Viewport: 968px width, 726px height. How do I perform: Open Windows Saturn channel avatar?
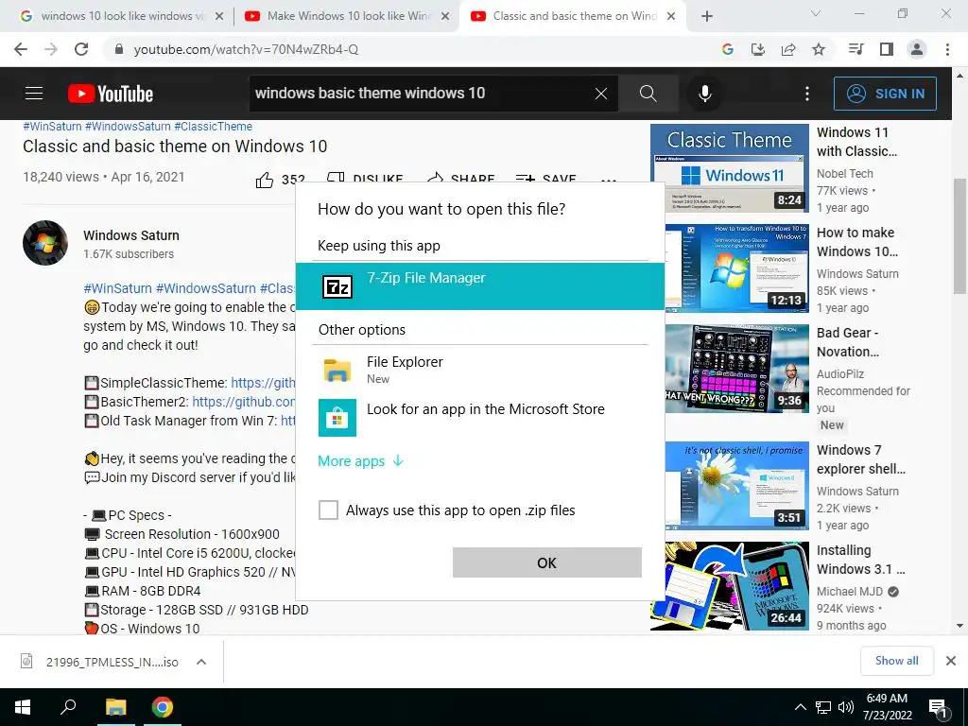[45, 243]
